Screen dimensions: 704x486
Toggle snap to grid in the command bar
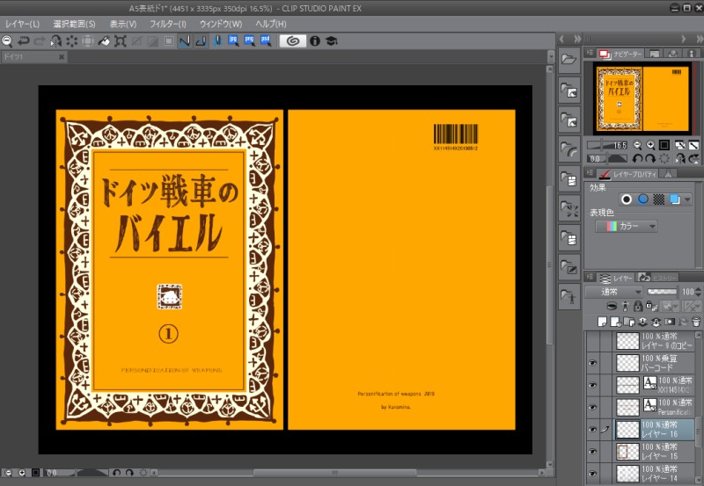(x=216, y=41)
